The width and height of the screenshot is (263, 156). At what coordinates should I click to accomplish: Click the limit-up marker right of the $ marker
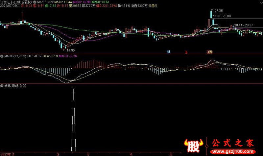[x=210, y=52]
